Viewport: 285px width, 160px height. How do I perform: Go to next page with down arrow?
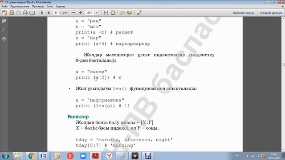tap(49, 12)
